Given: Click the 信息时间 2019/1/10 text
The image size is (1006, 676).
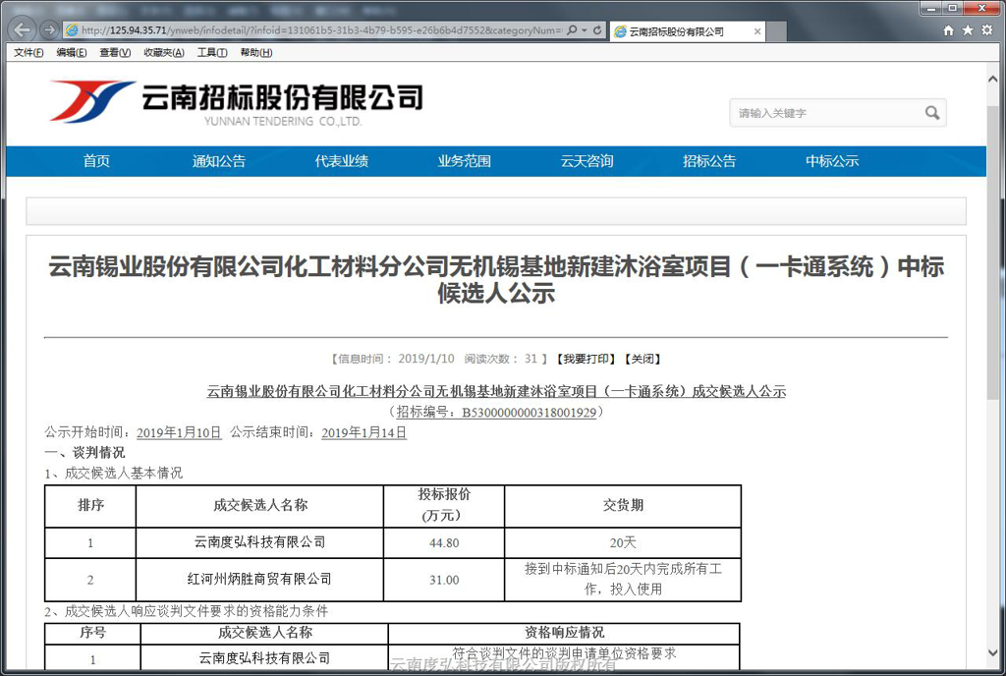Looking at the screenshot, I should 396,360.
